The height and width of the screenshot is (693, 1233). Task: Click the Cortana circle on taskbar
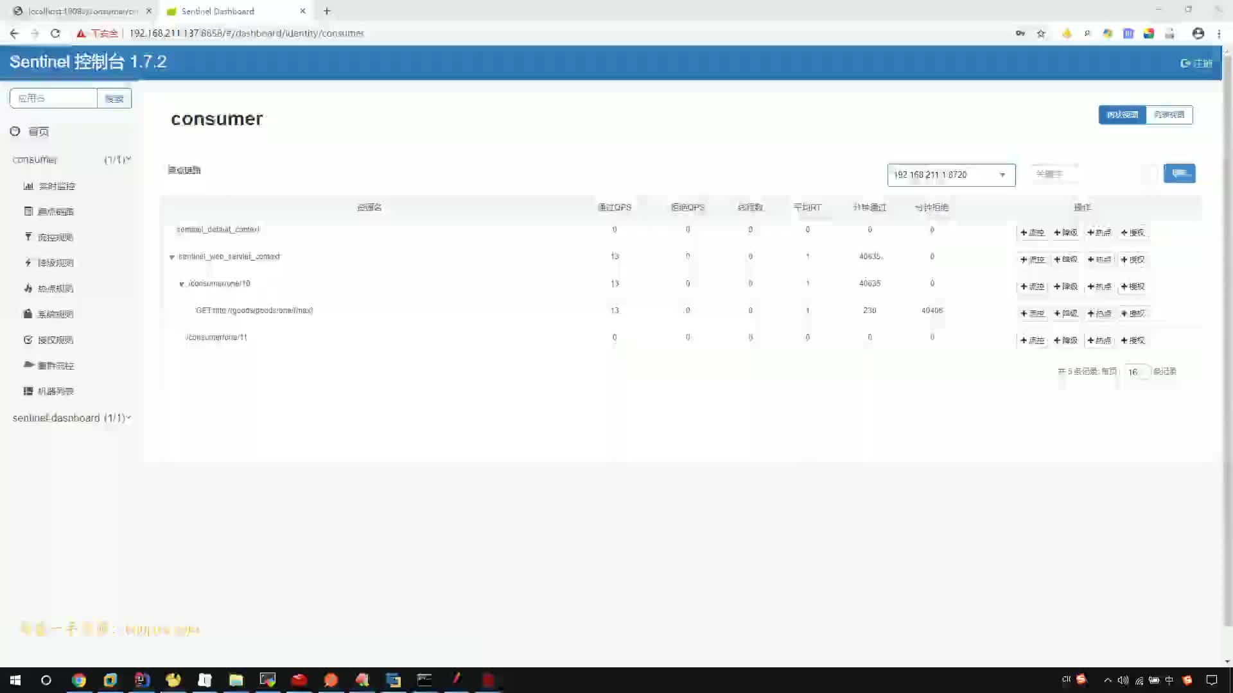pyautogui.click(x=46, y=680)
